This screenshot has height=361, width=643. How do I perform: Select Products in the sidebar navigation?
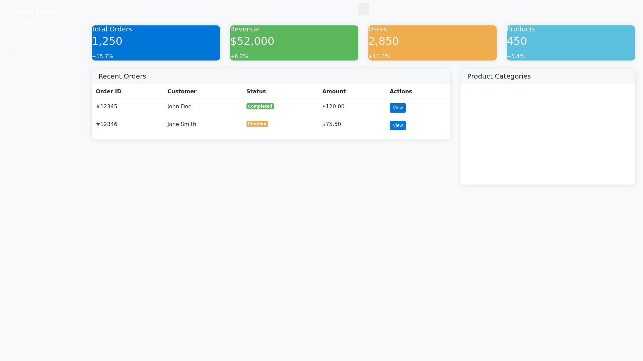pyautogui.click(x=19, y=47)
